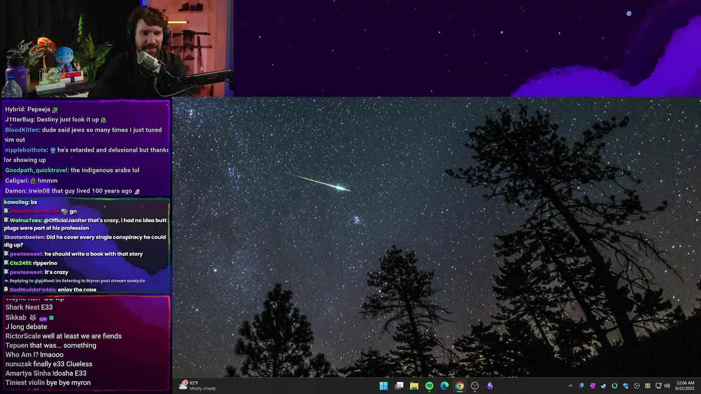The height and width of the screenshot is (394, 701).
Task: Click 'Replying to @pj4hed' reply line
Action: click(x=74, y=281)
